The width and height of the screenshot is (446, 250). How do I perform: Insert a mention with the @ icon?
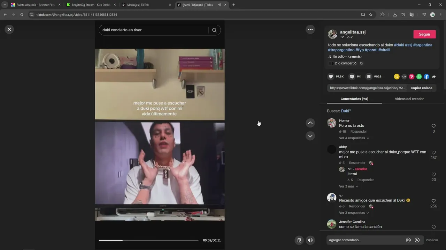coord(408,240)
